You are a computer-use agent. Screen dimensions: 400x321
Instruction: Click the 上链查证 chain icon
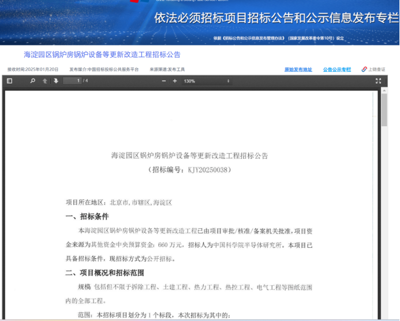point(364,69)
